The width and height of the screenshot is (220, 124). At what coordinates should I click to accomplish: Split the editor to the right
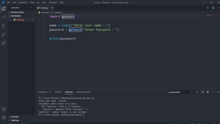tap(213, 8)
